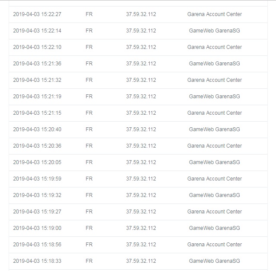This screenshot has height=271, width=276.
Task: Click GameWeb GarenaSG entry at 15:22:14
Action: click(x=215, y=31)
